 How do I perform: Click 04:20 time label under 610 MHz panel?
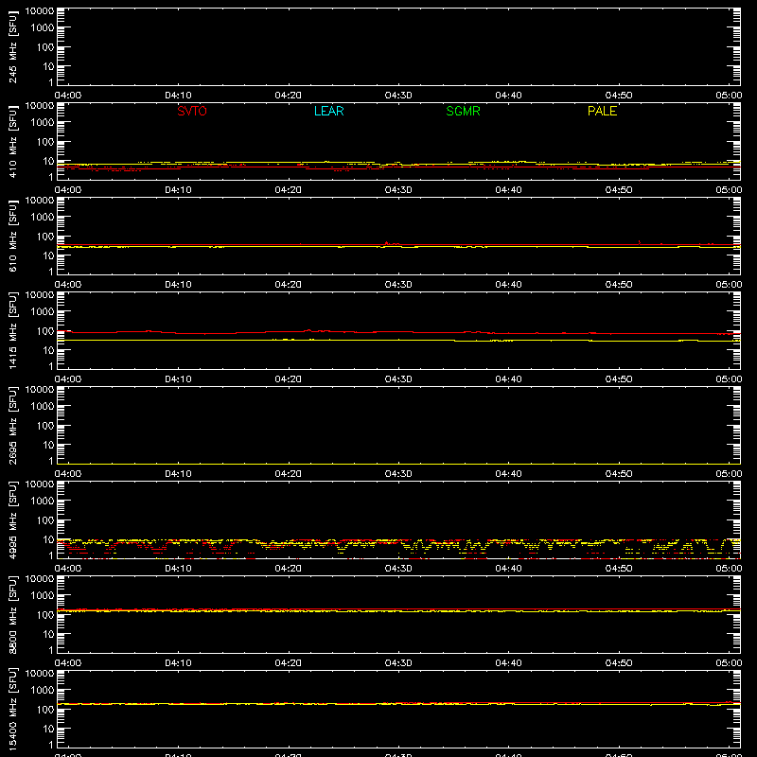click(x=289, y=285)
